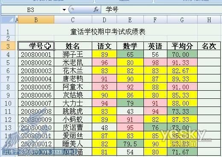Image resolution: width=222 pixels, height=157 pixels.
Task: Select row 10 header
Action: point(8,103)
